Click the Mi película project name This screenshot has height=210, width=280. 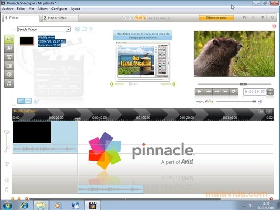coord(28,111)
